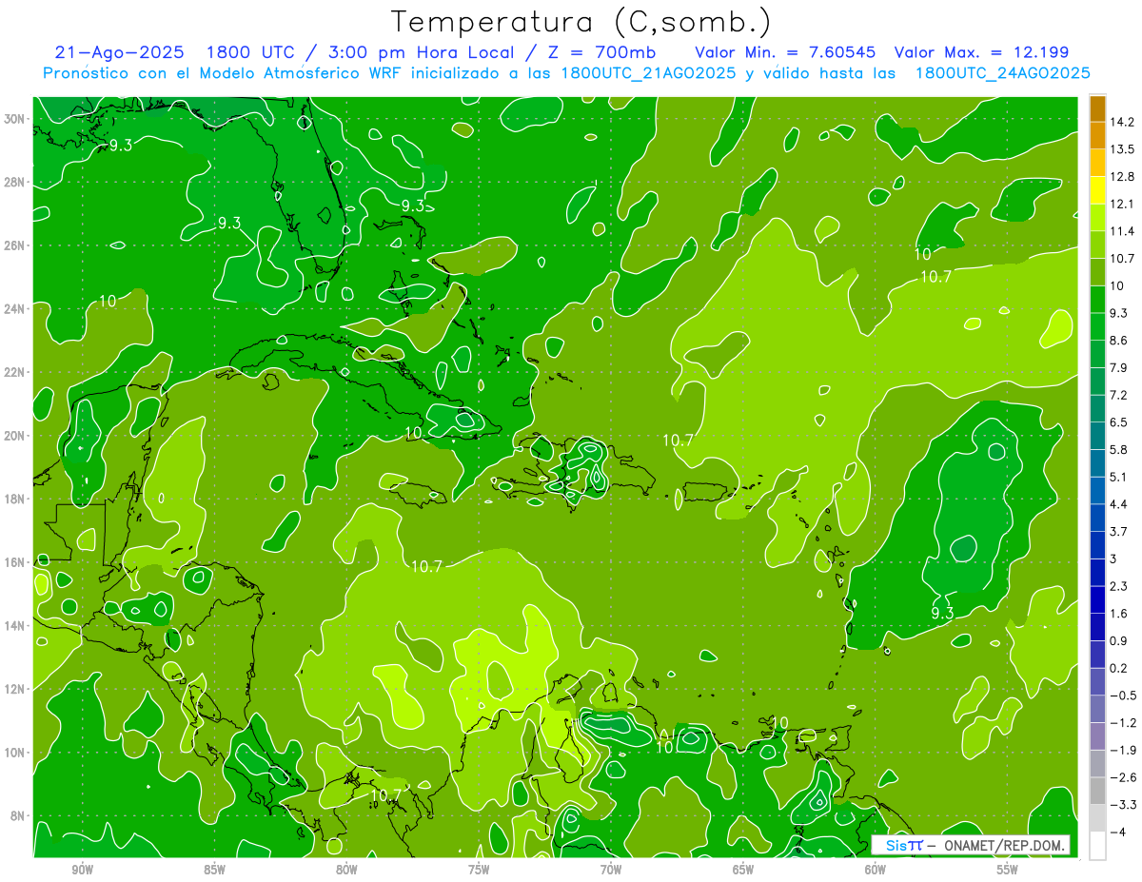Click the '2.3' colorbar label
This screenshot has width=1142, height=882.
[x=1119, y=586]
